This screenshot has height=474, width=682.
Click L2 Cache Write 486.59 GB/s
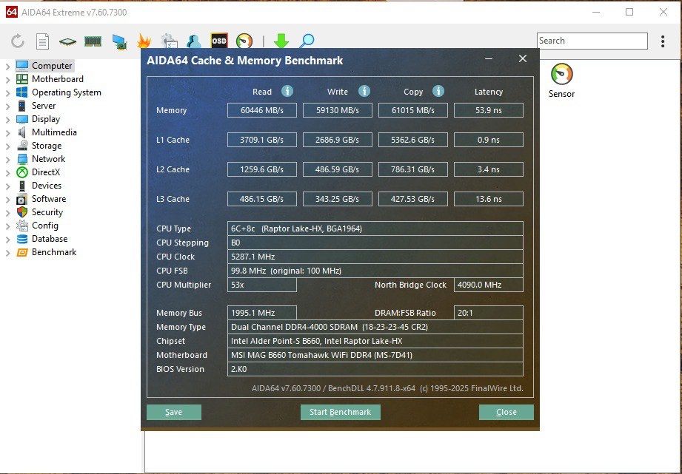[x=338, y=169]
